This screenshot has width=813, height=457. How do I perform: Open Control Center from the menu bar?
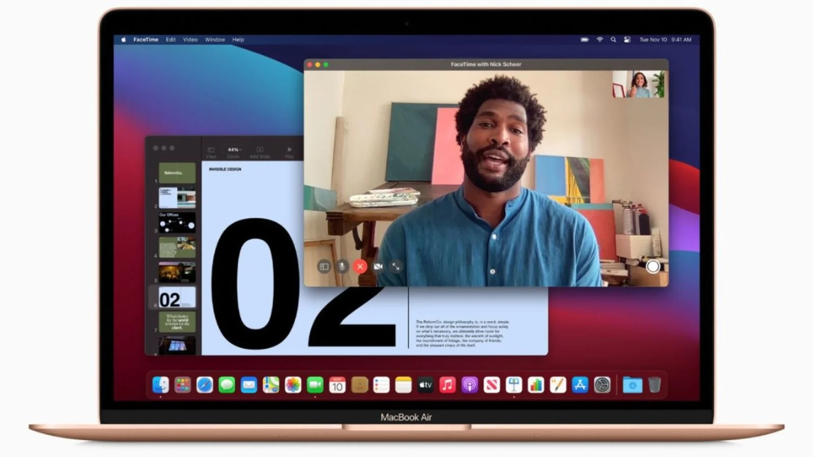(x=628, y=39)
